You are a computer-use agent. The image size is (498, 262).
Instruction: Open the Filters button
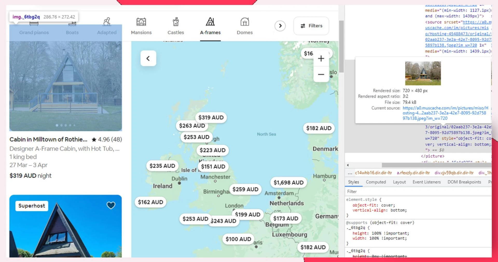click(x=311, y=26)
